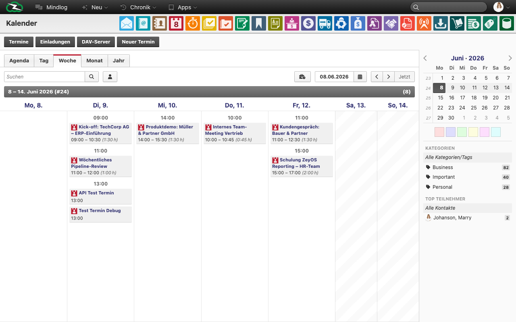Click the global search box in top bar

[449, 7]
